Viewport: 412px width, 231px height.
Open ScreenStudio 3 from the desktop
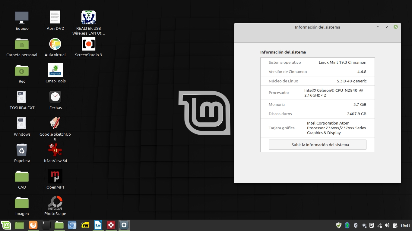click(x=88, y=44)
